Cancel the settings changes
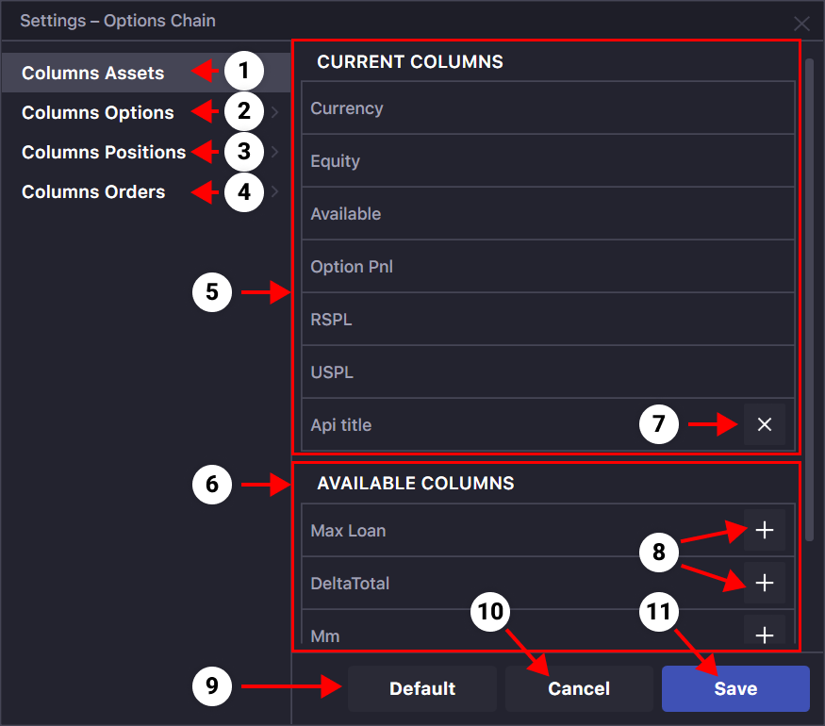825x726 pixels. [x=579, y=688]
